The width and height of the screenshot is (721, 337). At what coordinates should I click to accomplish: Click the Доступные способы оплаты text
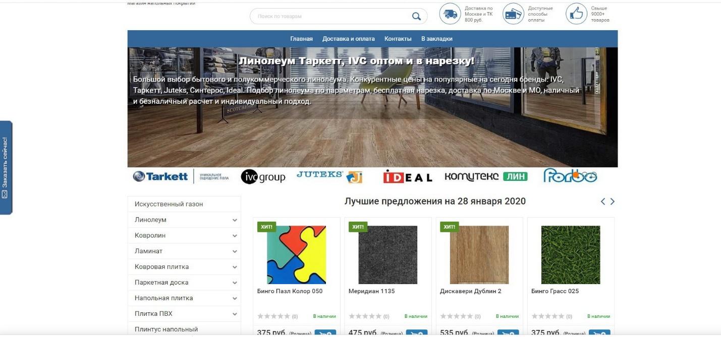click(540, 14)
